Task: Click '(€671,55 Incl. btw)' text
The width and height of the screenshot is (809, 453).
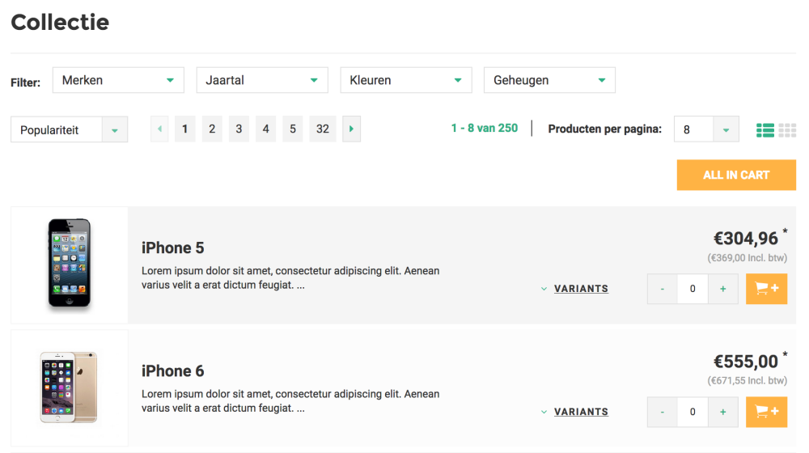Action: click(x=747, y=381)
